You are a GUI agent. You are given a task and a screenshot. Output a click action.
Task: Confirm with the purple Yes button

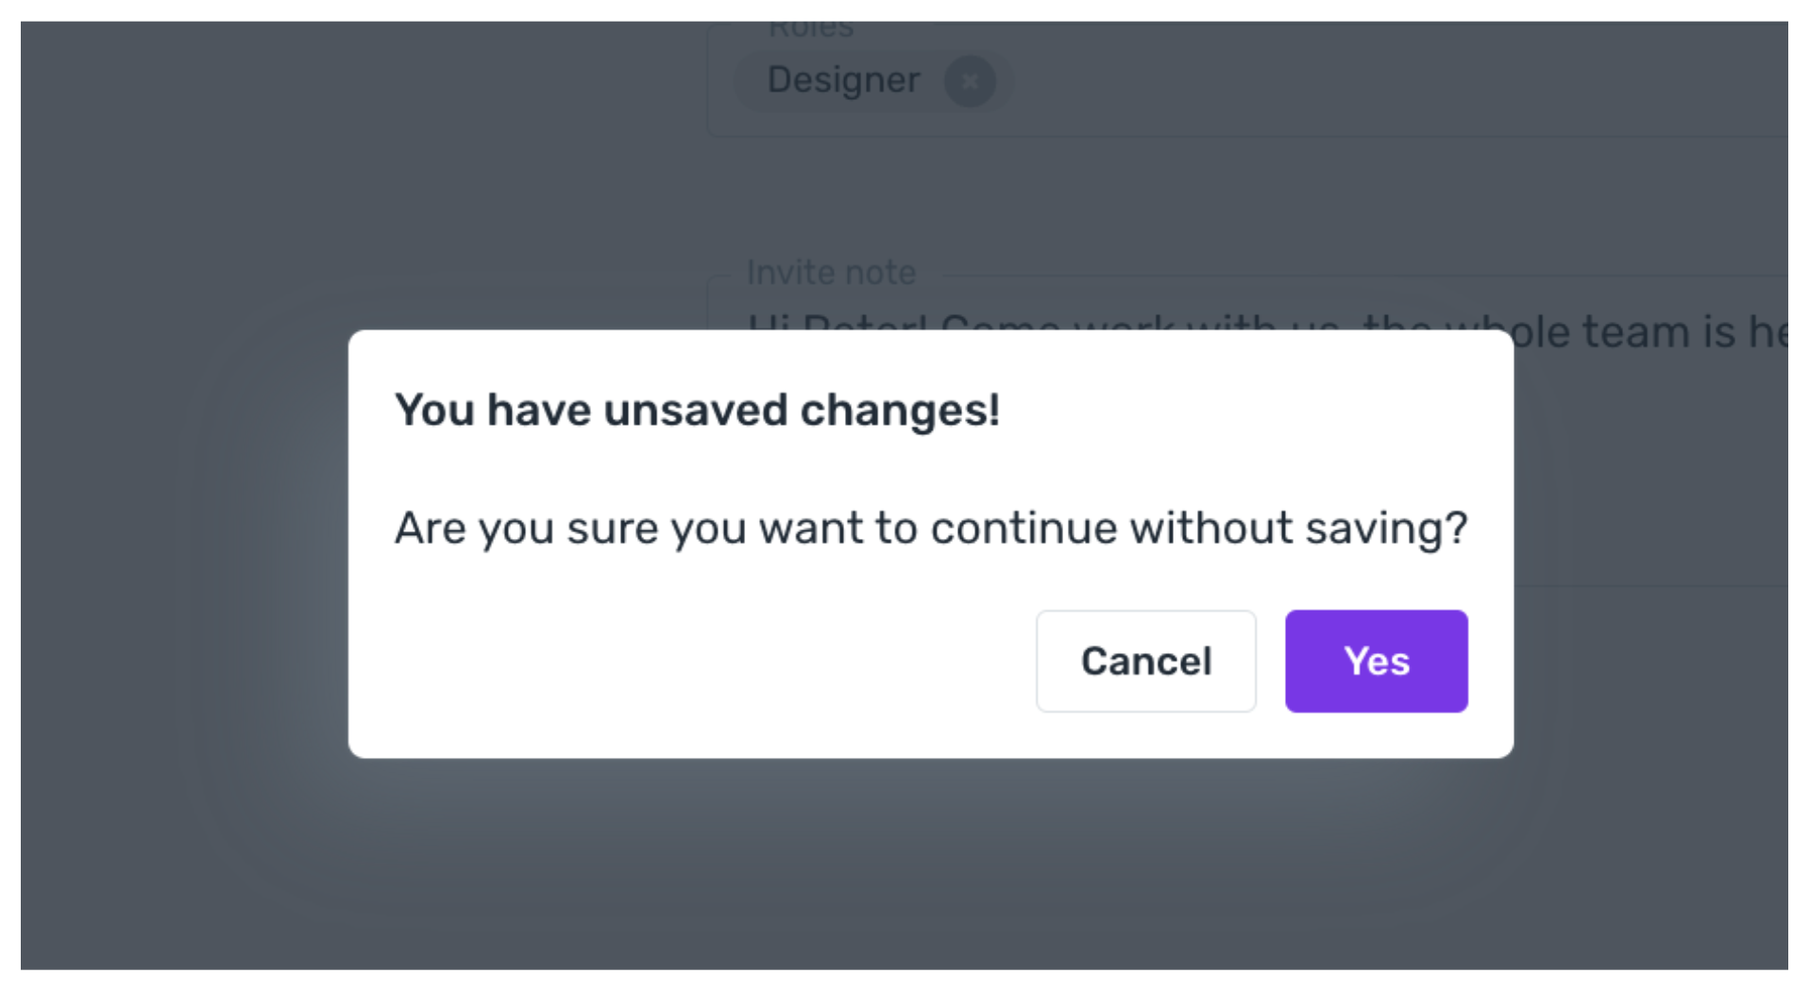pyautogui.click(x=1376, y=661)
